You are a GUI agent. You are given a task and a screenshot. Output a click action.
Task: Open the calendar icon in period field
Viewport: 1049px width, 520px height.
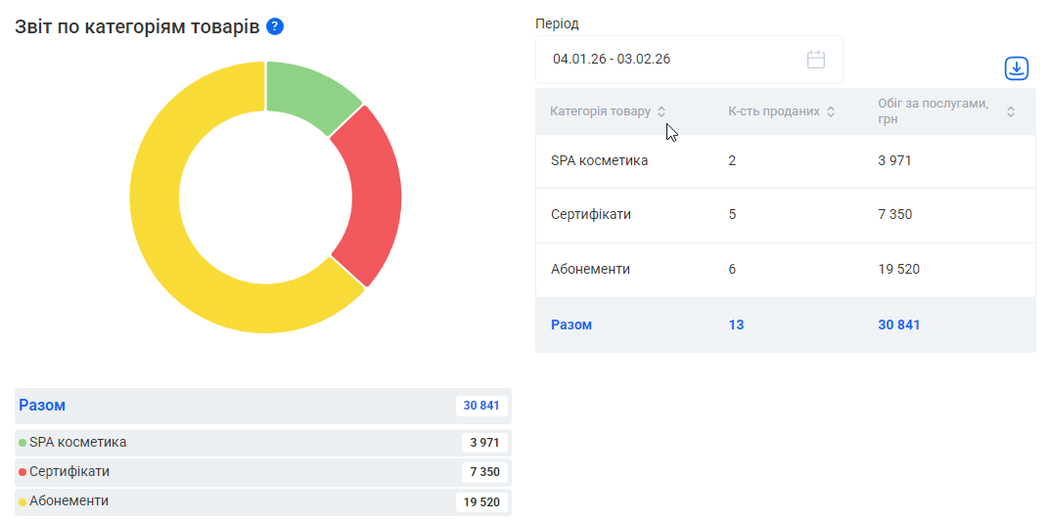pyautogui.click(x=816, y=60)
